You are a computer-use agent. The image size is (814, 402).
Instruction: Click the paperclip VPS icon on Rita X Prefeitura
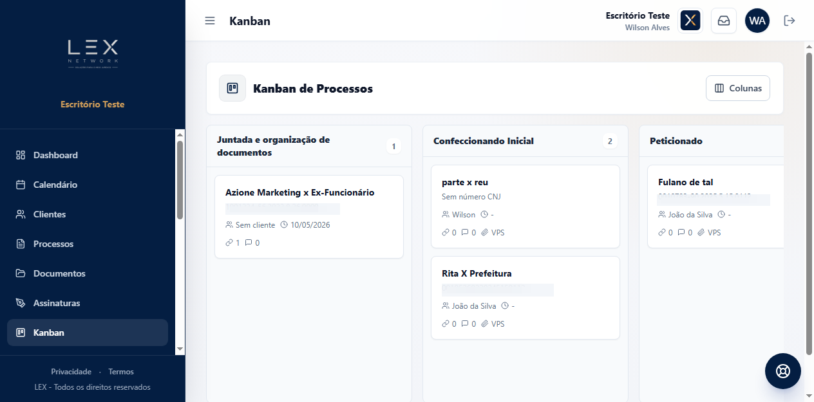pos(484,324)
